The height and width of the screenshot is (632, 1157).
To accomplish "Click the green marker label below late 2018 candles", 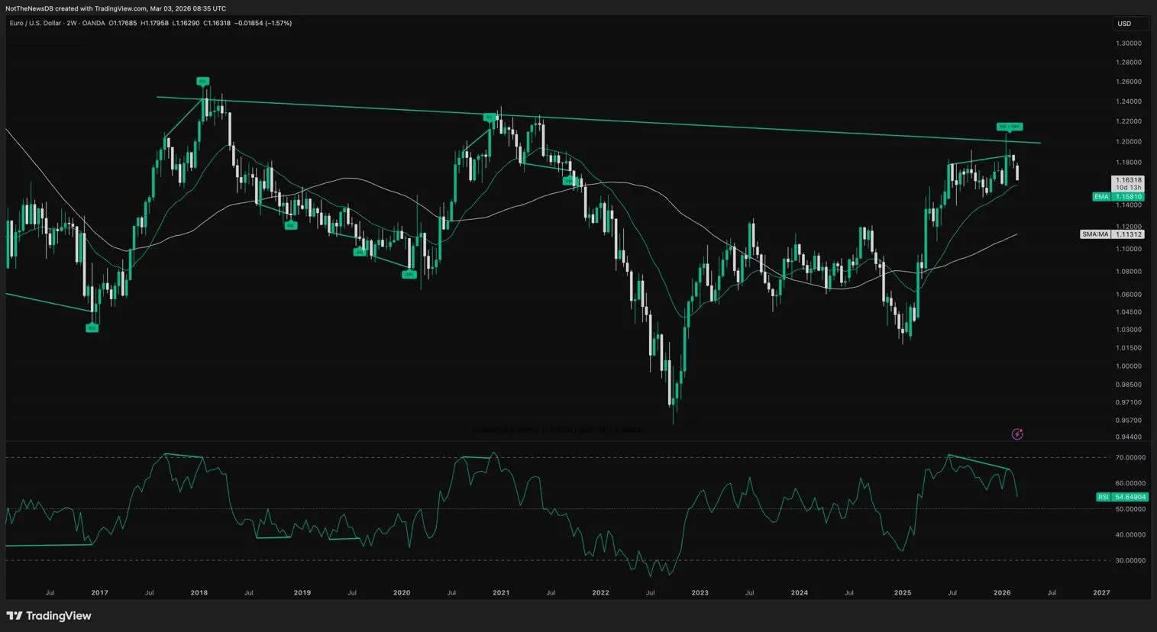I will pos(291,225).
